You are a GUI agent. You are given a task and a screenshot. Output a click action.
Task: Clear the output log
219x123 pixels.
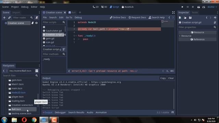171,78
